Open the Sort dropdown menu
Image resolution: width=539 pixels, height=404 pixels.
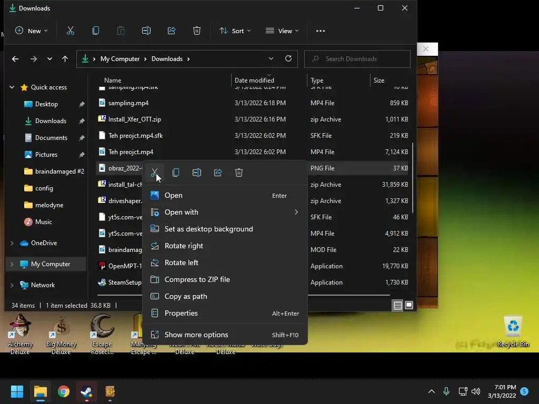[235, 31]
